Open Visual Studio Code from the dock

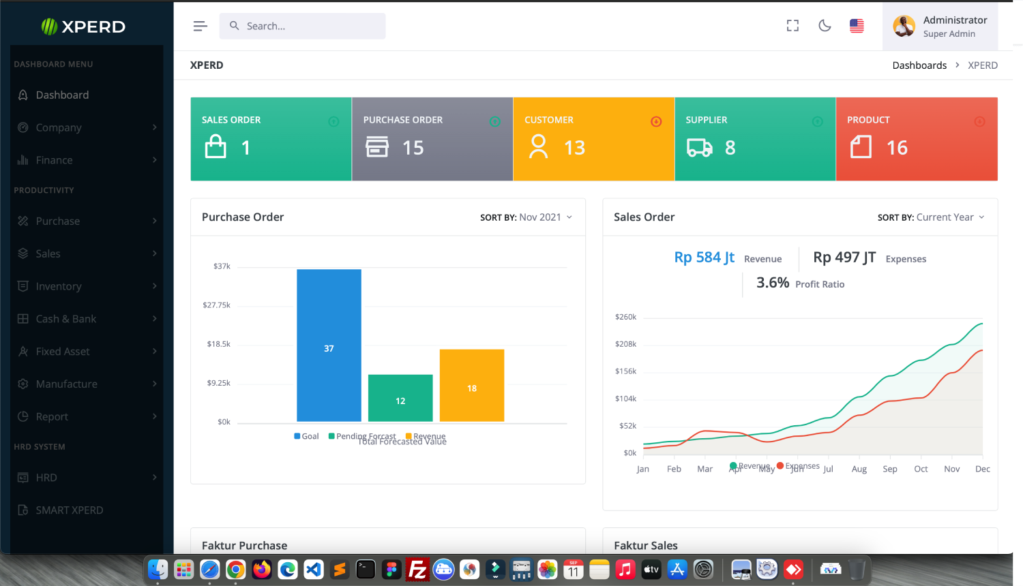[314, 569]
